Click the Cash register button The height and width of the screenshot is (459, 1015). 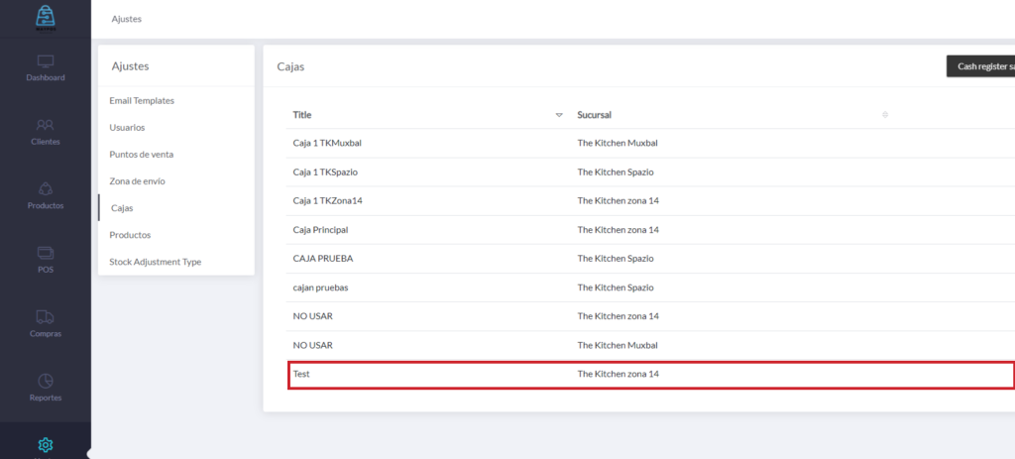979,66
